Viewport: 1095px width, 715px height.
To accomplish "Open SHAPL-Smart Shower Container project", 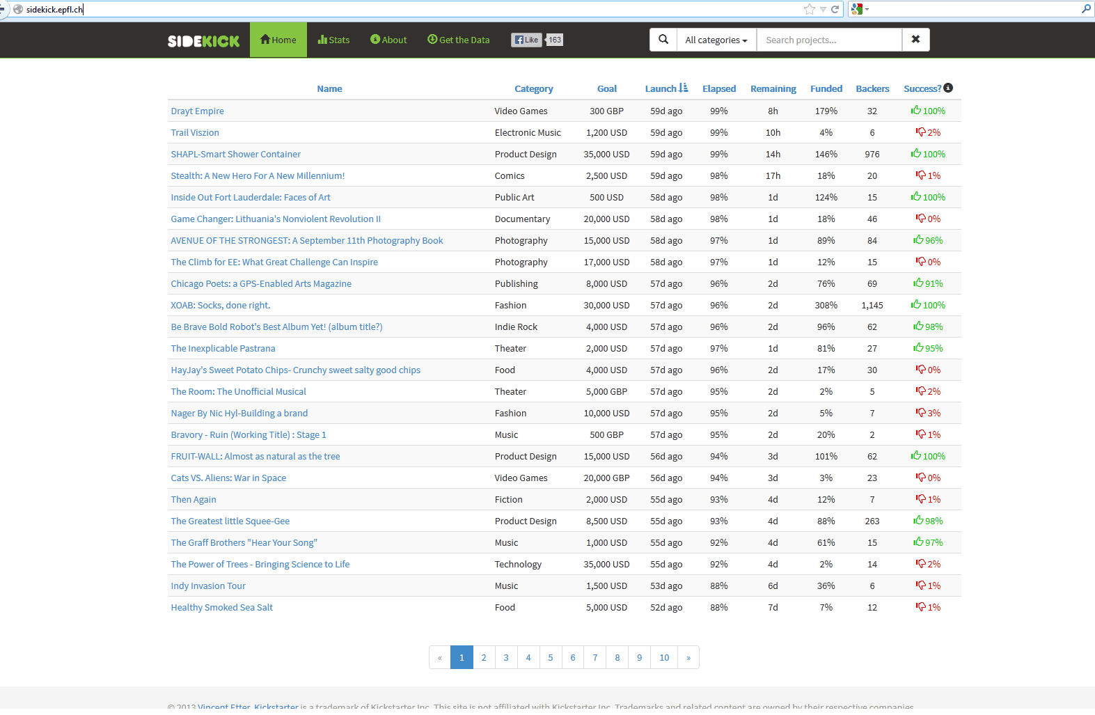I will click(236, 154).
